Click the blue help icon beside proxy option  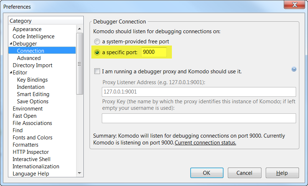tap(294, 69)
